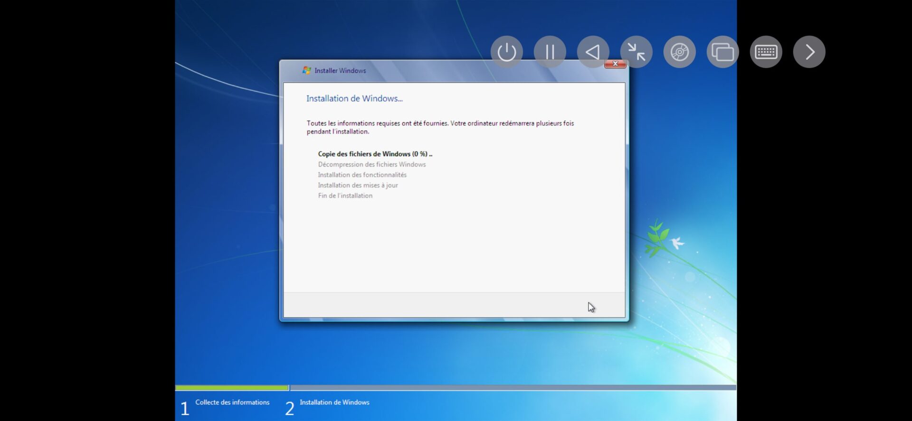Show the on-screen keyboard icon

tap(766, 52)
